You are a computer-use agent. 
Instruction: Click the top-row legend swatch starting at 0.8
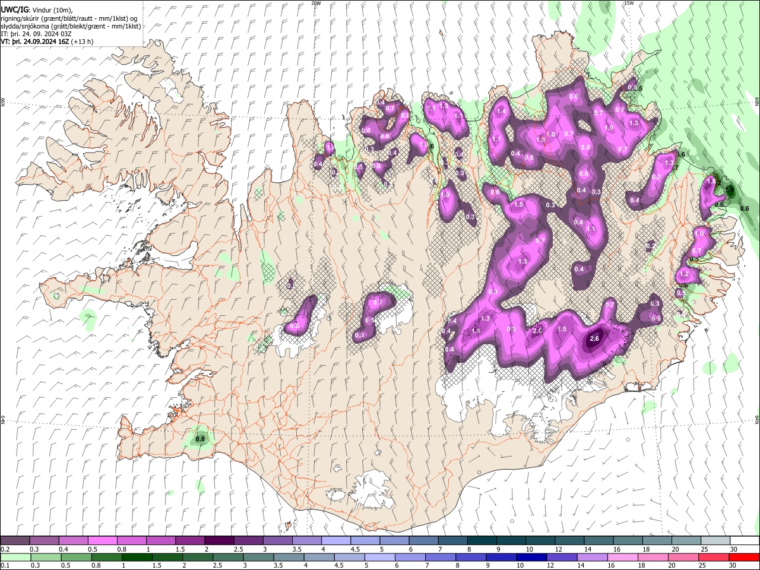[131, 541]
